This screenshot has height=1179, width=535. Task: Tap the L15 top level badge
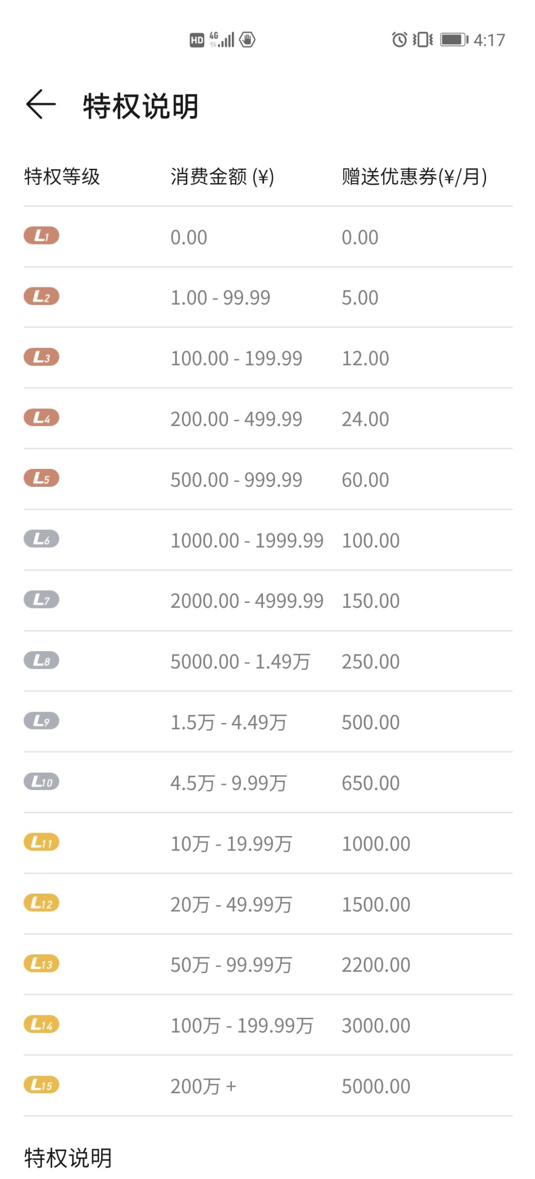[42, 1085]
